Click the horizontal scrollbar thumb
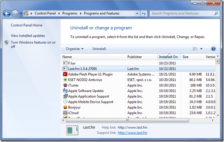This screenshot has height=142, width=224. (128, 120)
